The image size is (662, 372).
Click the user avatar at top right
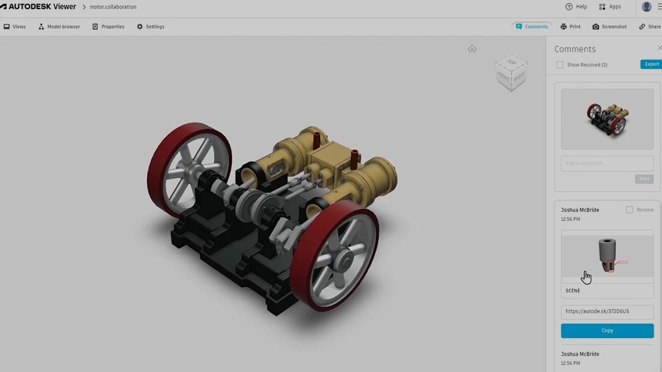[646, 6]
